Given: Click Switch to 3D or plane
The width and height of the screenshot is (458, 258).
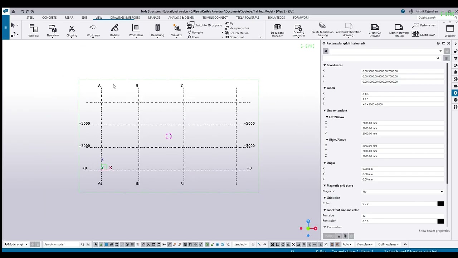Looking at the screenshot, I should (x=204, y=25).
